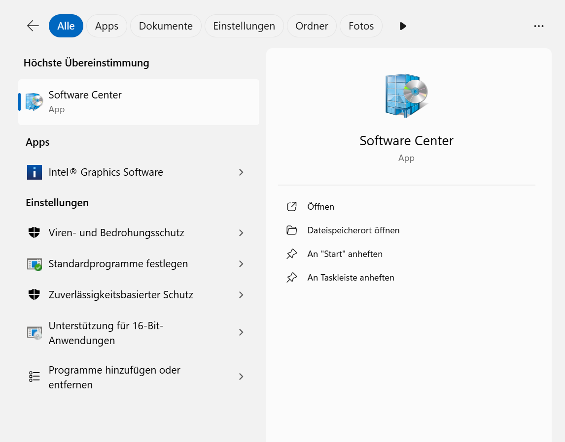The height and width of the screenshot is (442, 565).
Task: Expand Unterstützung für 16-Bit-Anwendungen chevron
Action: coord(241,332)
